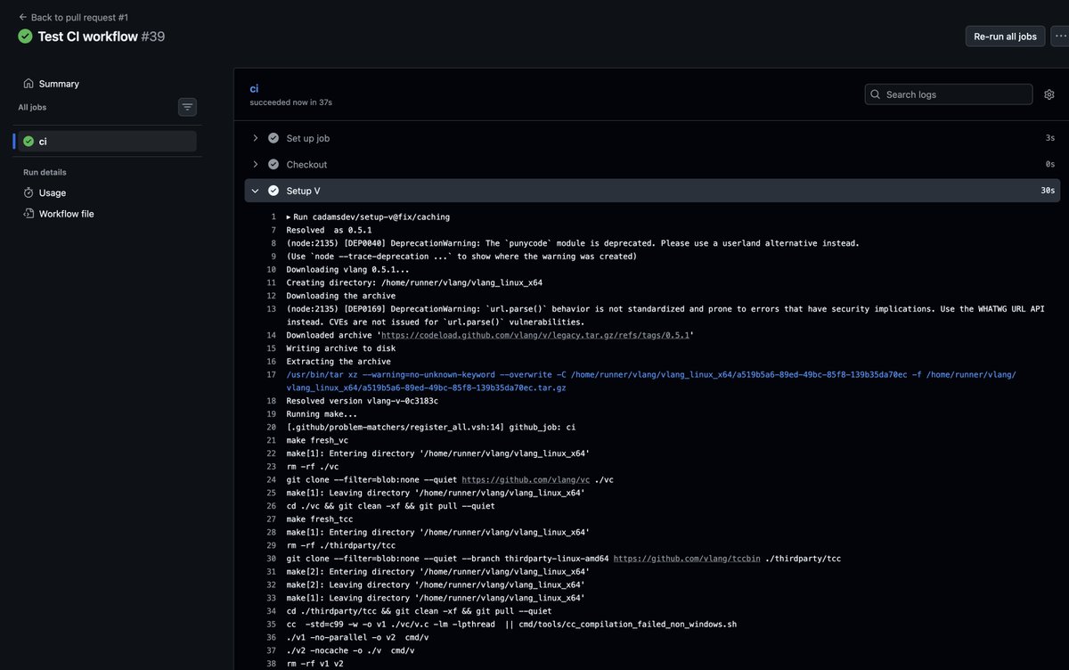Image resolution: width=1069 pixels, height=670 pixels.
Task: Click the 3s duration on Set up job step
Action: coord(1050,138)
